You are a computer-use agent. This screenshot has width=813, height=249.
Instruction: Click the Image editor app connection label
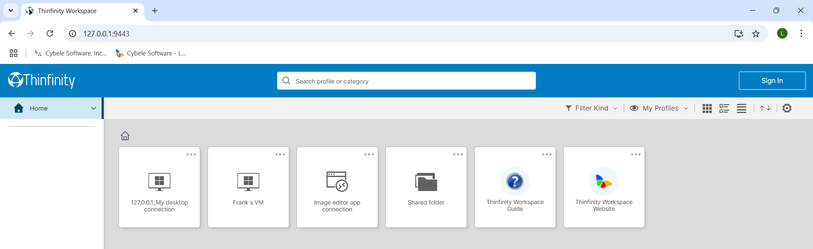pos(337,206)
